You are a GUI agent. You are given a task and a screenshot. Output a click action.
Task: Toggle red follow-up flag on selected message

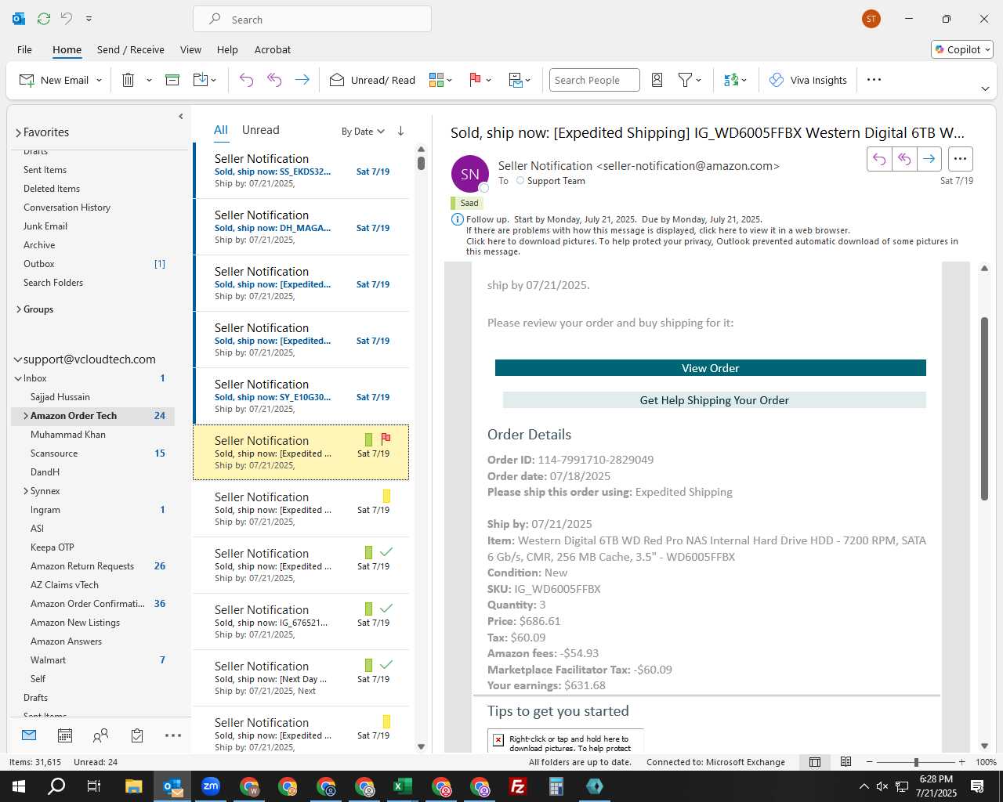386,439
